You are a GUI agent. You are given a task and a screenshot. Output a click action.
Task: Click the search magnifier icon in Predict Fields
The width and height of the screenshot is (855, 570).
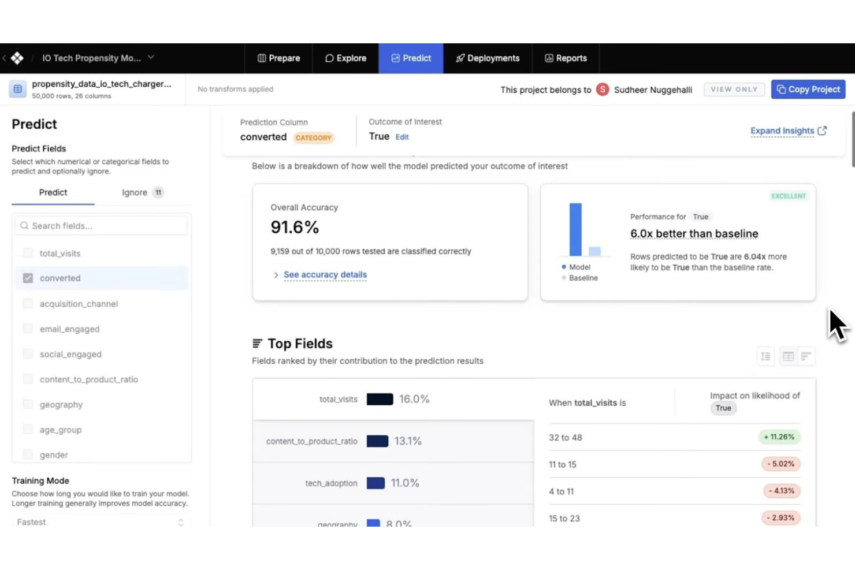tap(24, 225)
